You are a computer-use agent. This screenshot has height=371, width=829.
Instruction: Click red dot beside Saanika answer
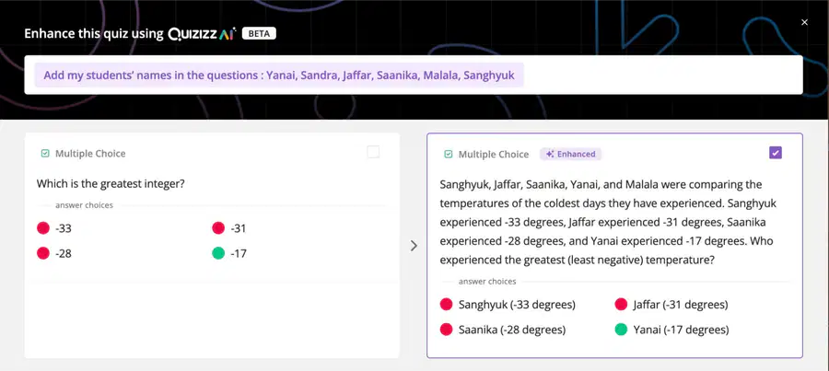446,330
